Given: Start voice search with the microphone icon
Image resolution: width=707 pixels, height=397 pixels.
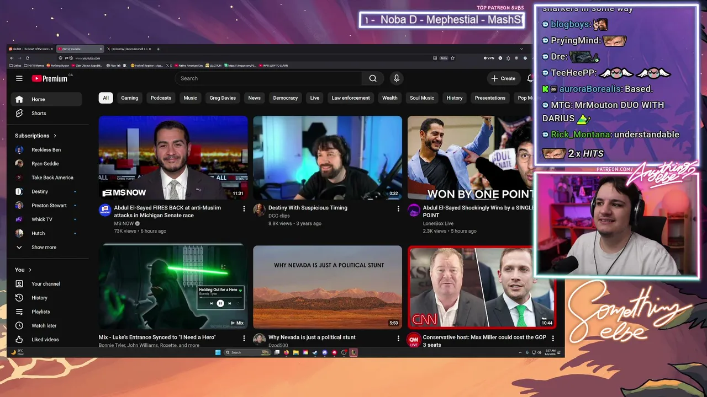Looking at the screenshot, I should click(x=396, y=78).
